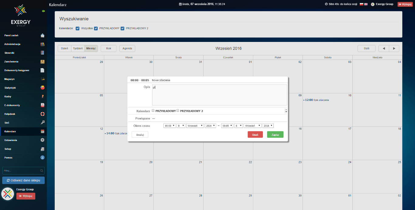Click the Wrzesień 2016 calendar title
The height and width of the screenshot is (210, 415).
pyautogui.click(x=228, y=48)
